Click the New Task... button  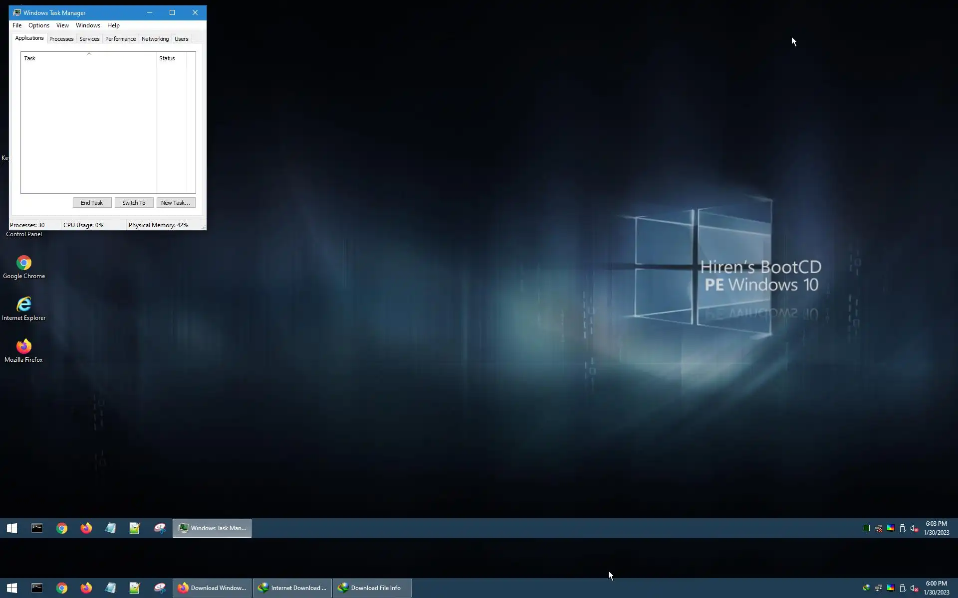tap(176, 203)
